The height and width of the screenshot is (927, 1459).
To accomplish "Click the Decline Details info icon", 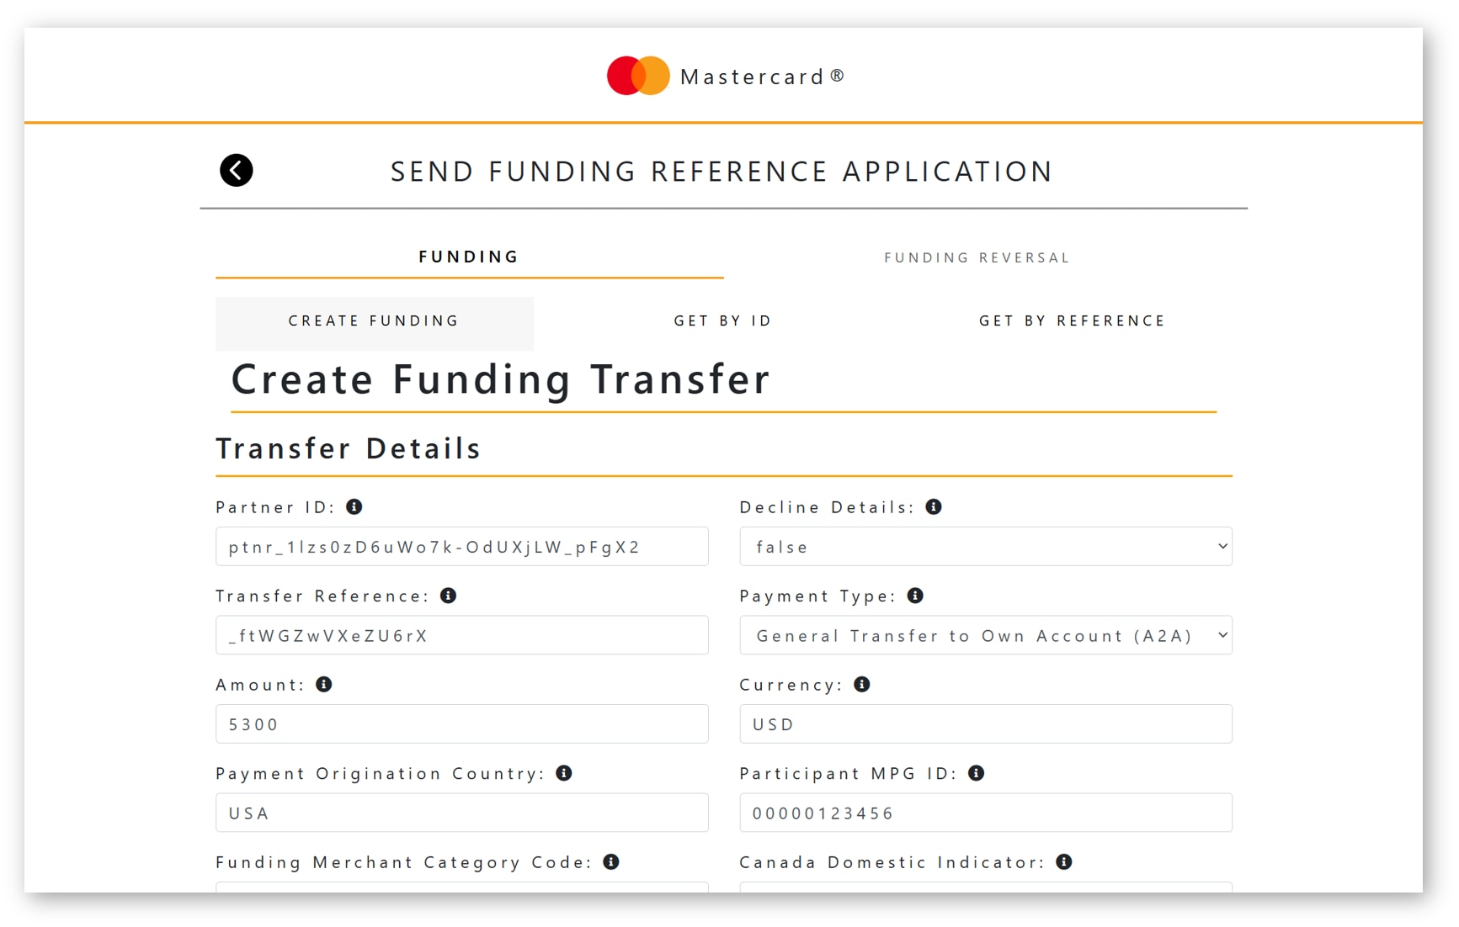I will pos(934,506).
